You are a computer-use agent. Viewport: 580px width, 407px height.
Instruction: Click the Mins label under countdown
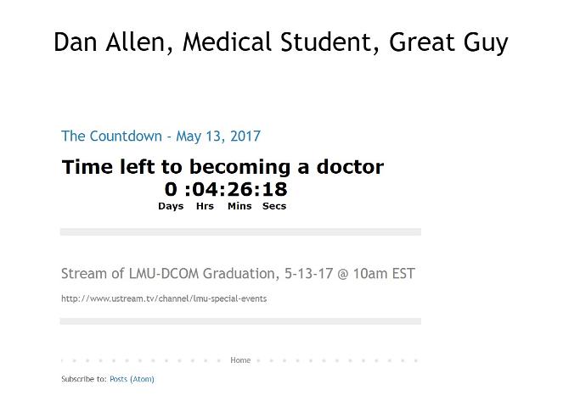239,206
